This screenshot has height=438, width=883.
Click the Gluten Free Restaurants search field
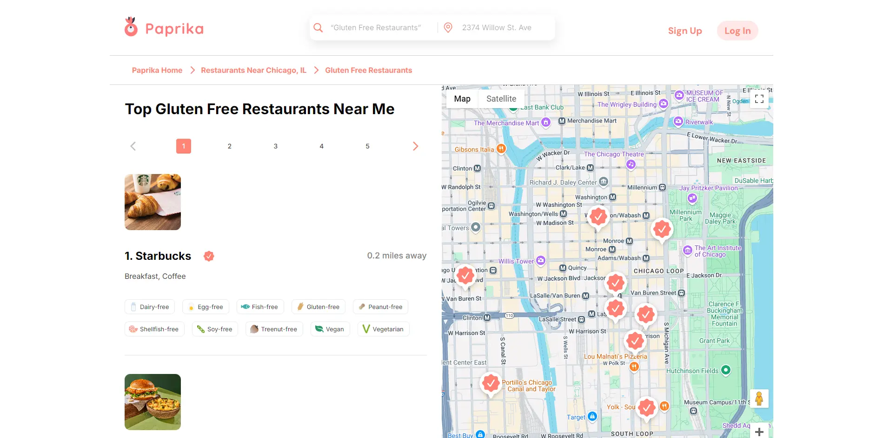tap(376, 28)
